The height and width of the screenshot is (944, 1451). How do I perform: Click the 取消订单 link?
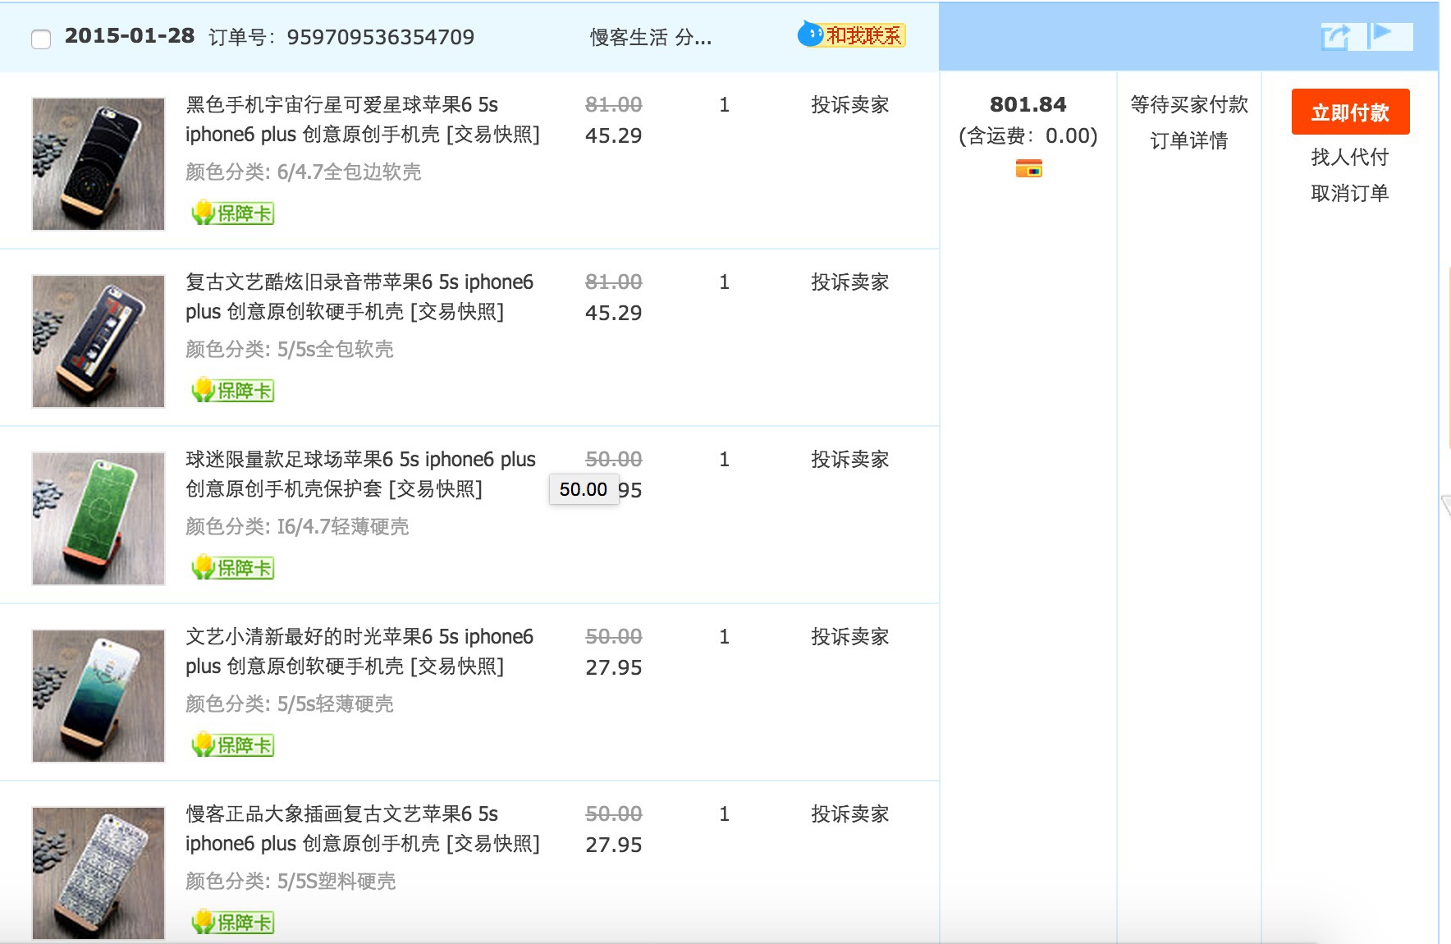click(1349, 193)
